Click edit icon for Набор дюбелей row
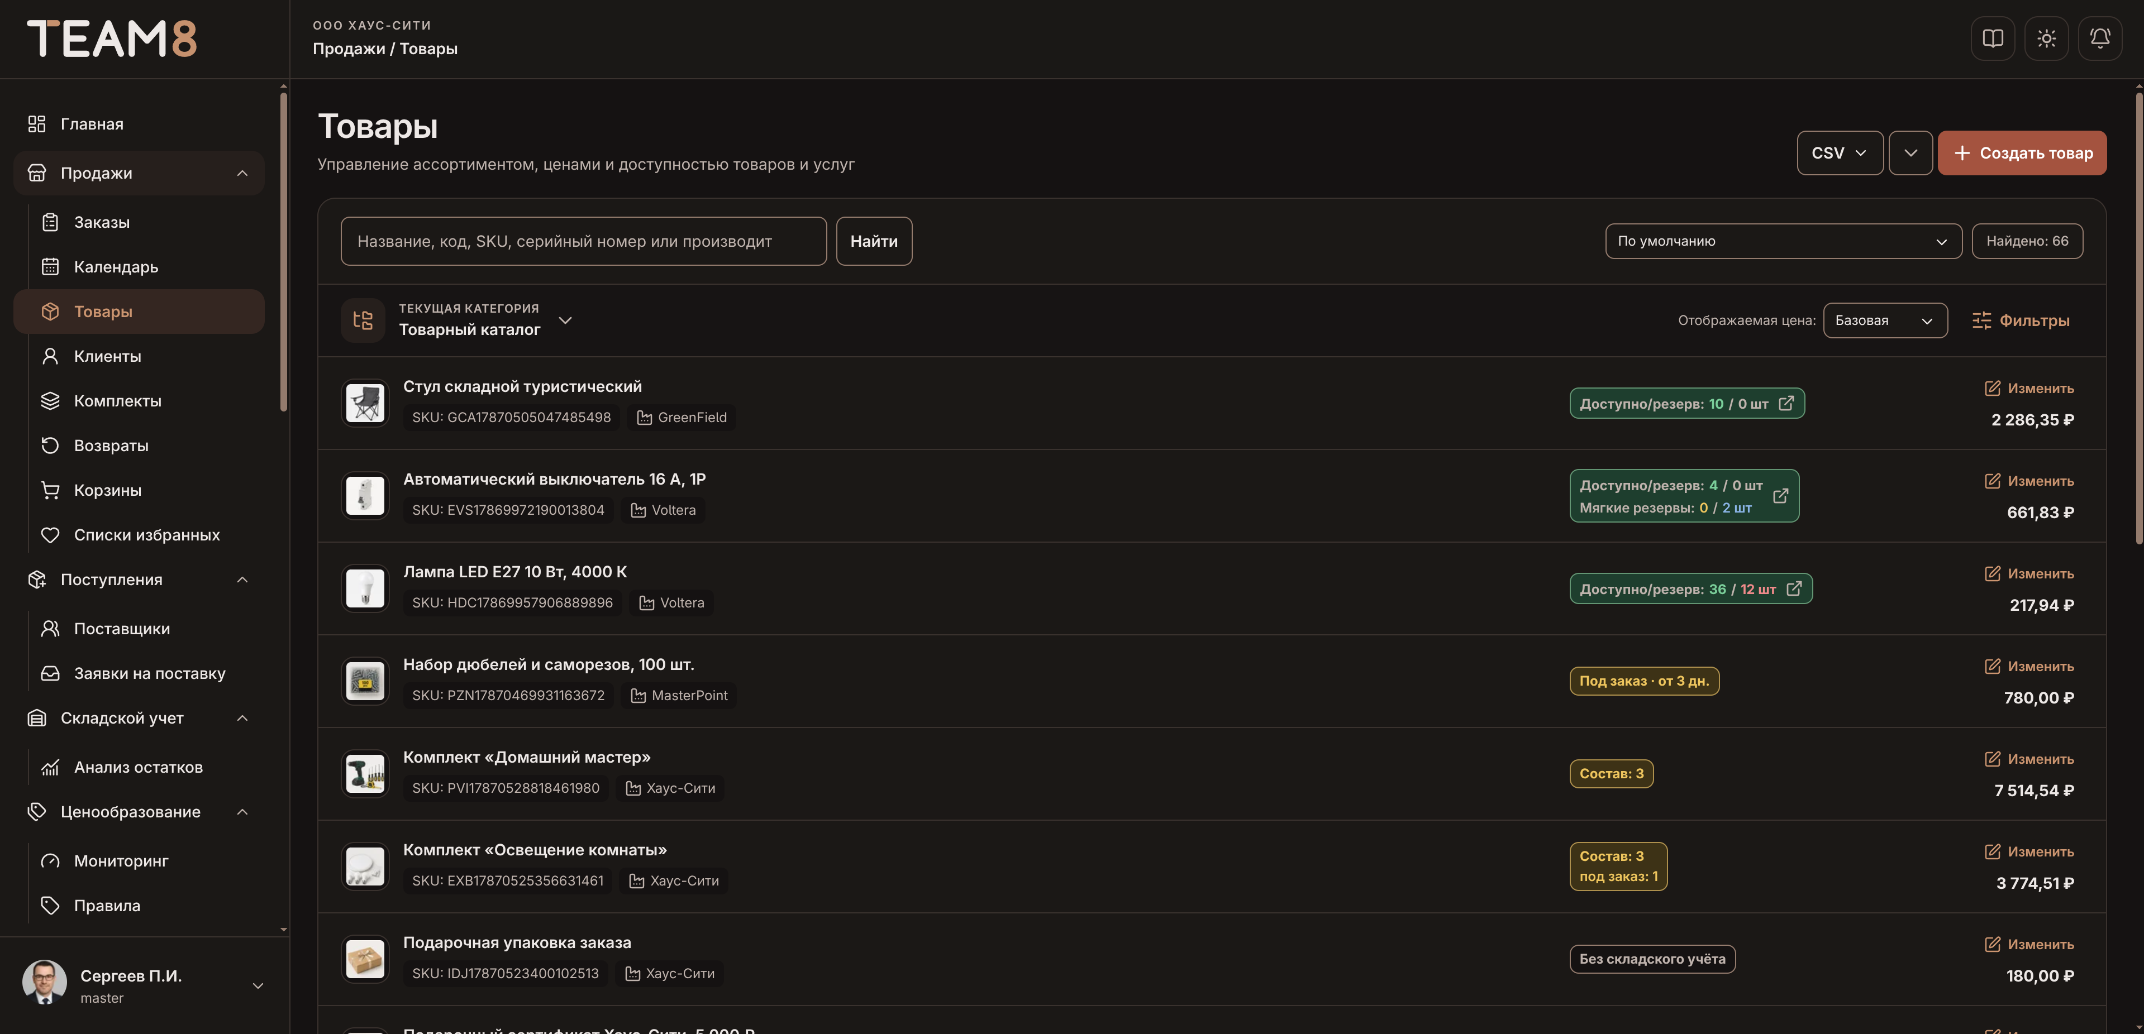Image resolution: width=2144 pixels, height=1034 pixels. click(x=1993, y=666)
